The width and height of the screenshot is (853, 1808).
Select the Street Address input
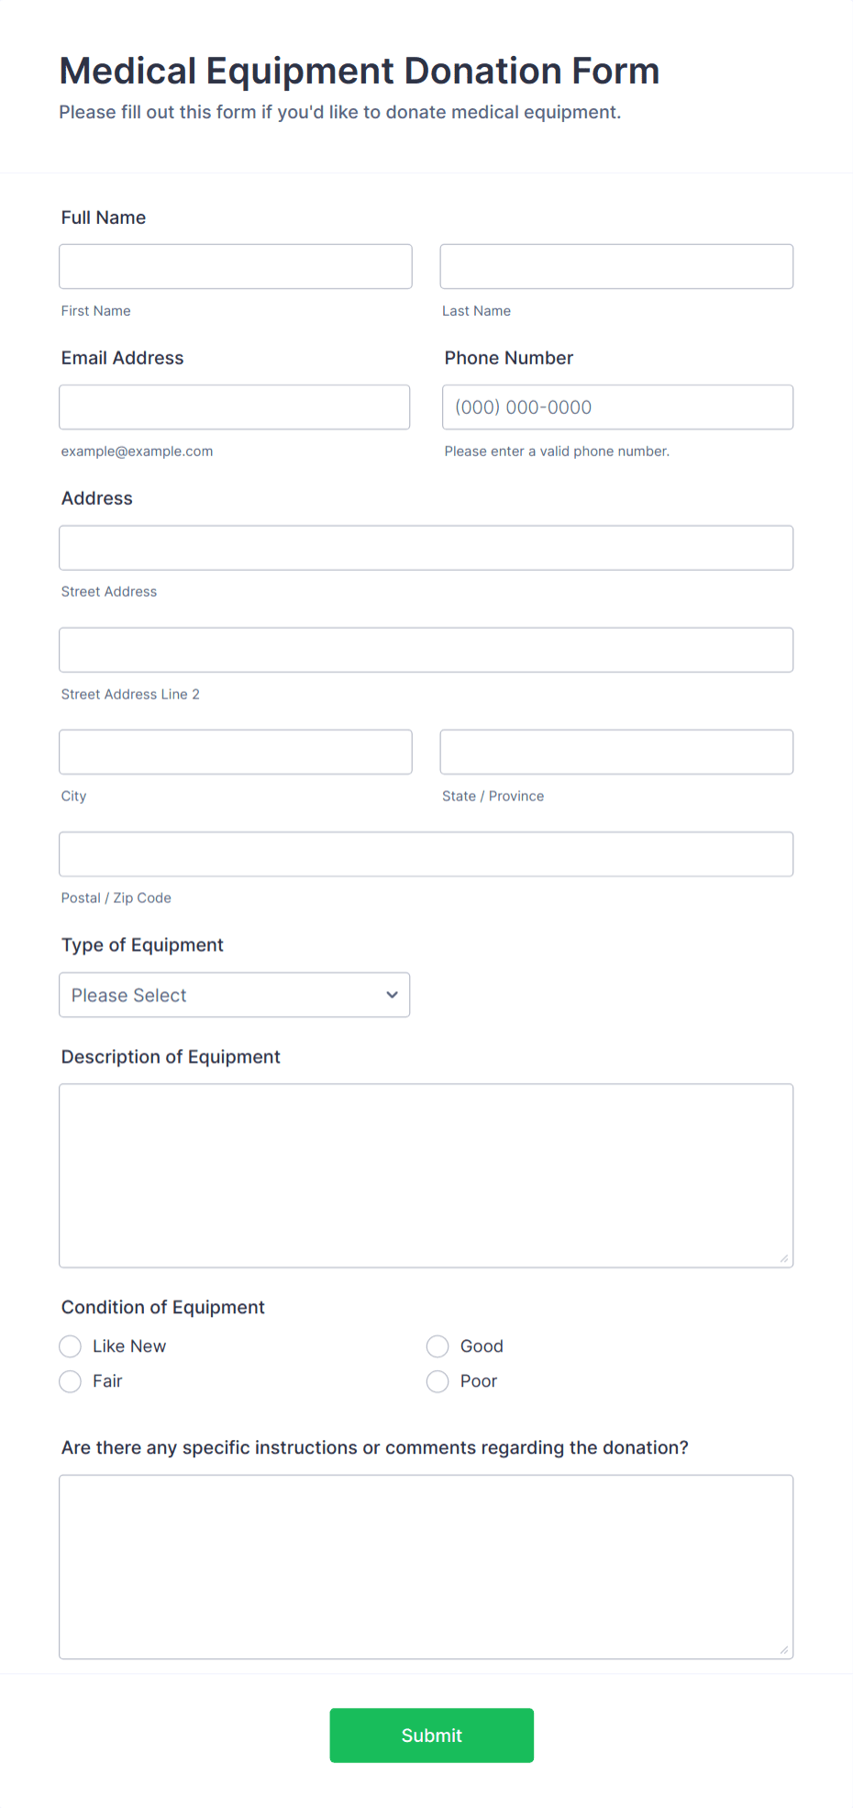(426, 547)
